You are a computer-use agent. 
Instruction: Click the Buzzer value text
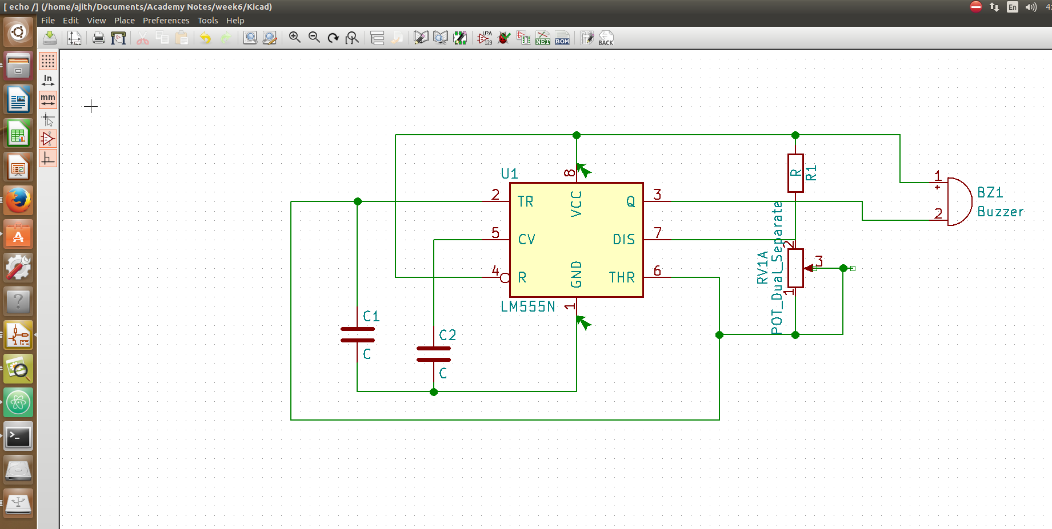[x=1001, y=212]
